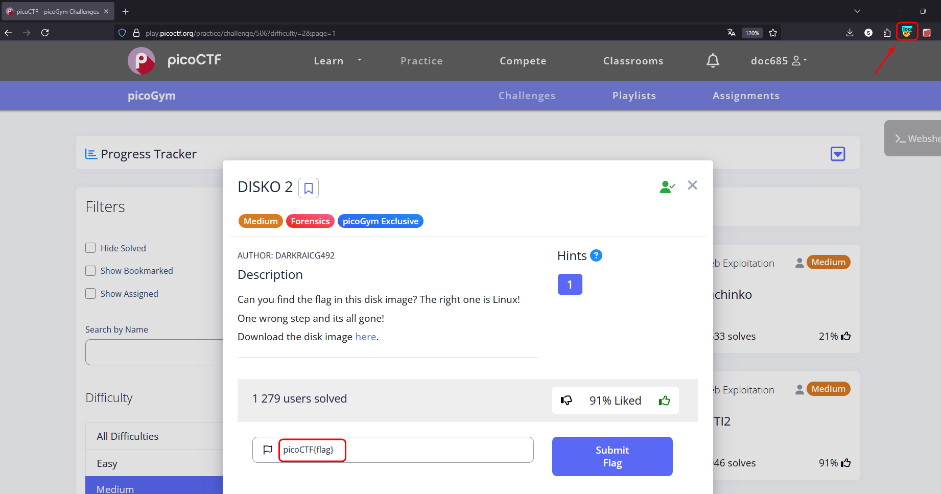This screenshot has width=941, height=494.
Task: Go to the Playlists tab
Action: pos(634,96)
